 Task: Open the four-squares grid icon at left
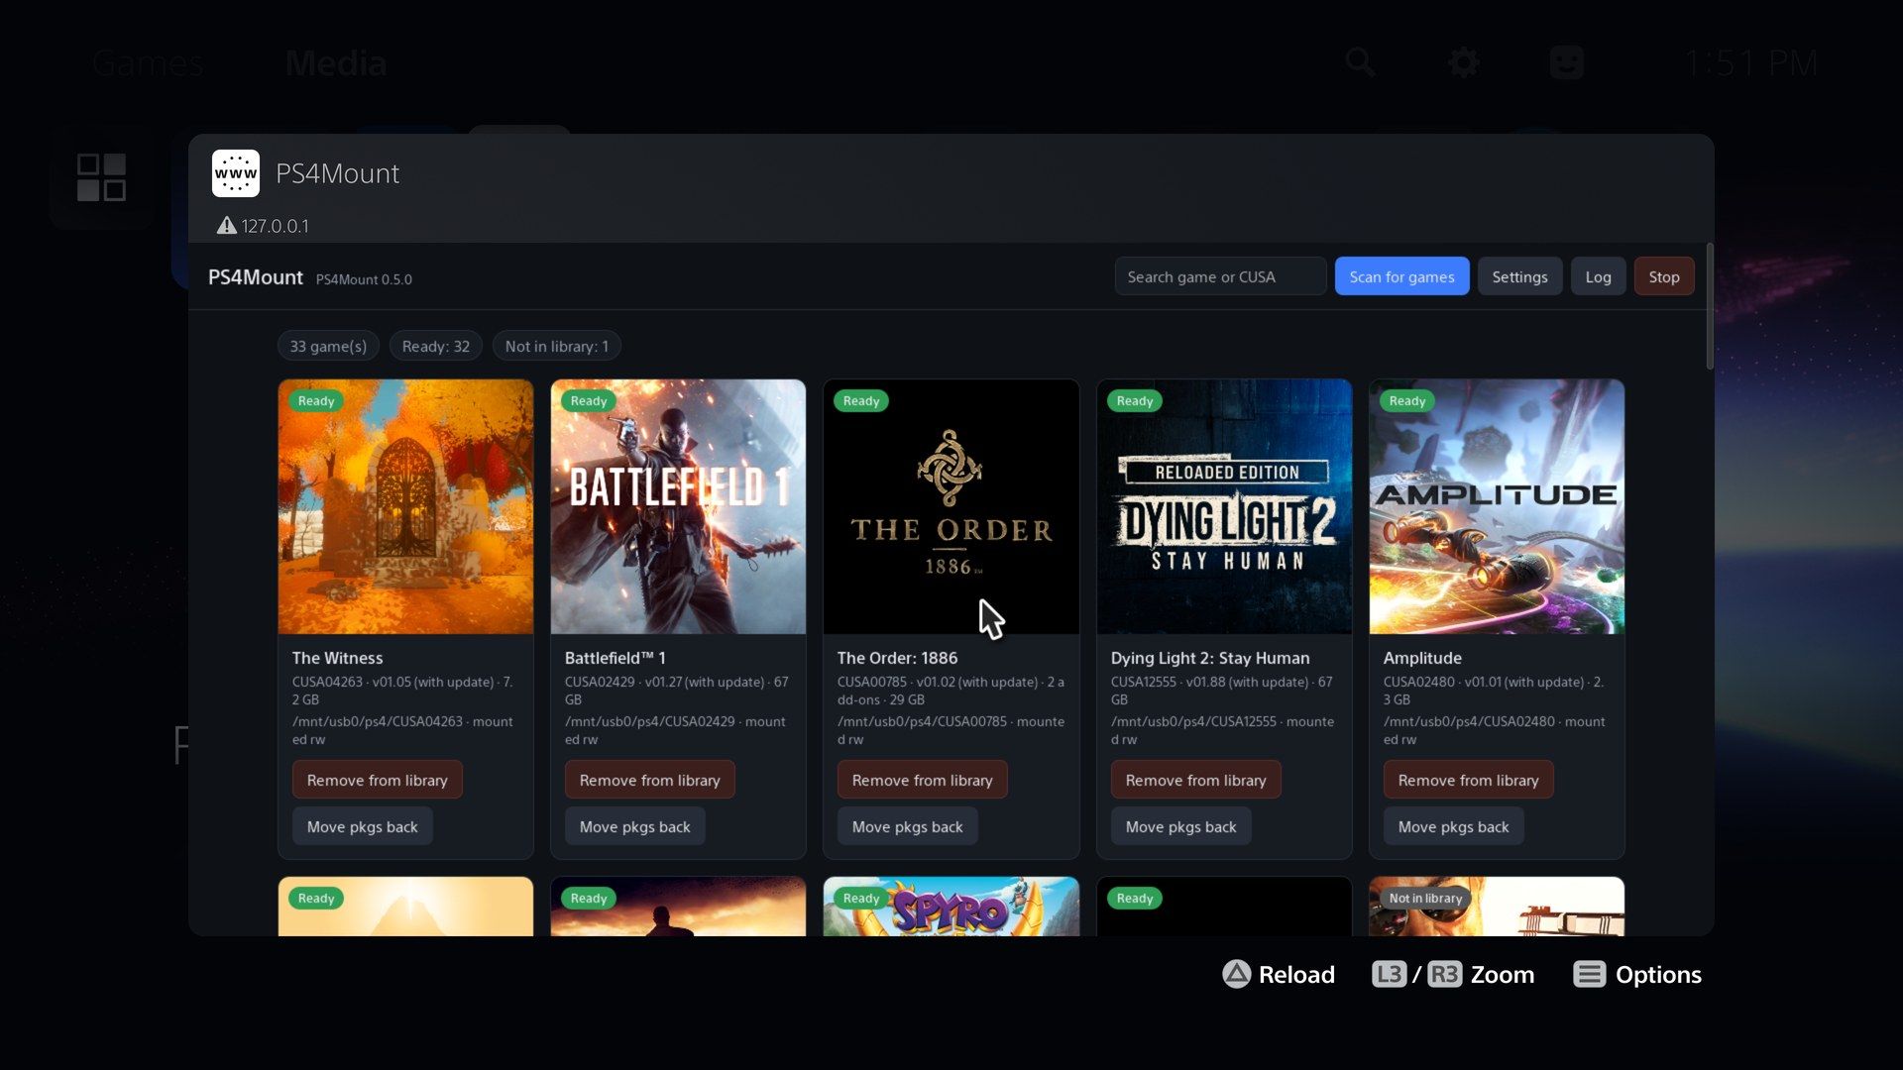101,177
